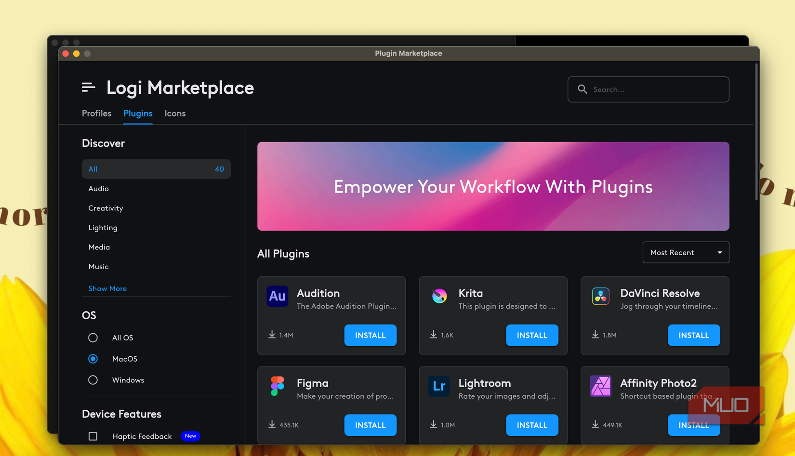Filter plugins by Audio category
The width and height of the screenshot is (795, 456).
98,189
